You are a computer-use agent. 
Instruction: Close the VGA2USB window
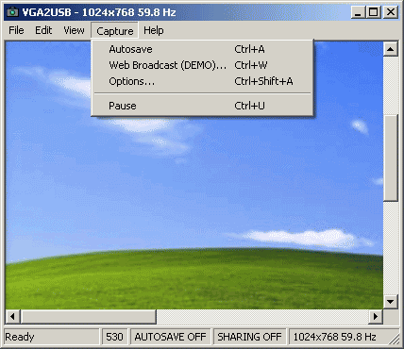coord(391,12)
